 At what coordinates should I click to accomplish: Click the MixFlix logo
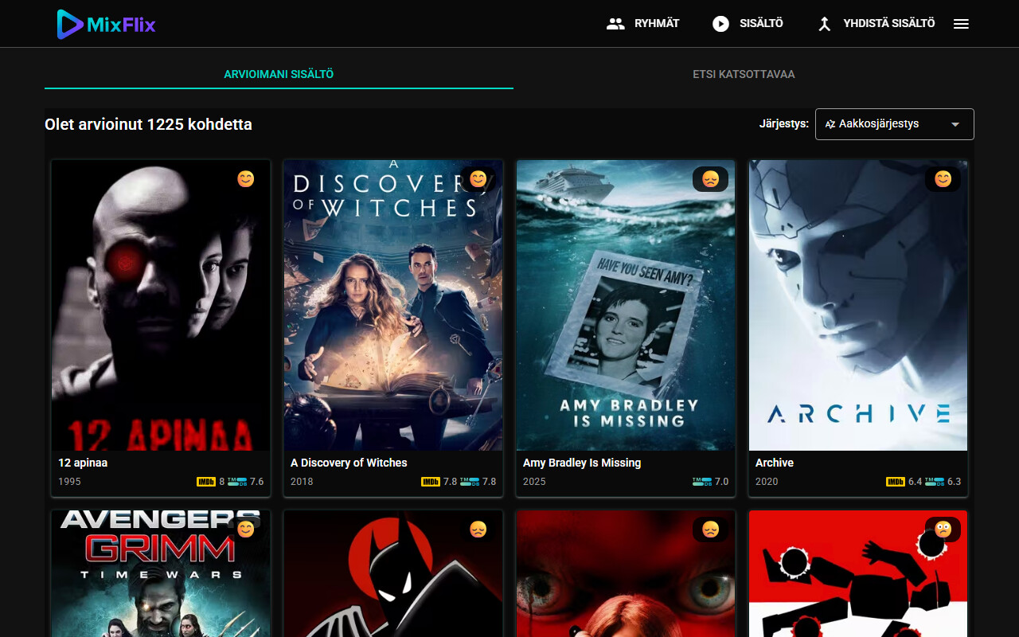pyautogui.click(x=106, y=24)
